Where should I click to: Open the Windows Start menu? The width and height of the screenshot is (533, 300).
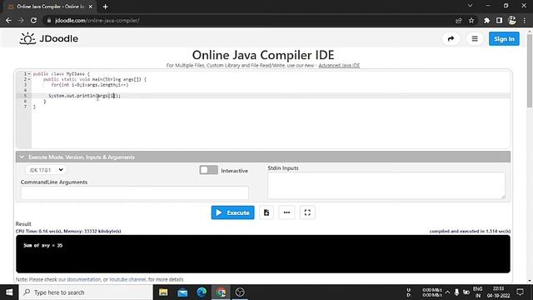[x=9, y=292]
